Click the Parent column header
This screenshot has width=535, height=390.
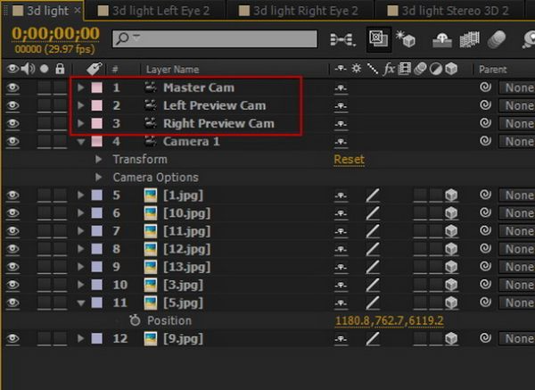point(493,70)
